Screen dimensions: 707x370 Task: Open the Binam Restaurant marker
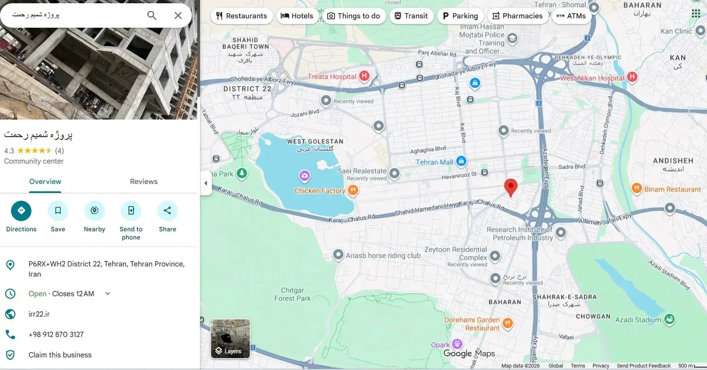pos(637,188)
